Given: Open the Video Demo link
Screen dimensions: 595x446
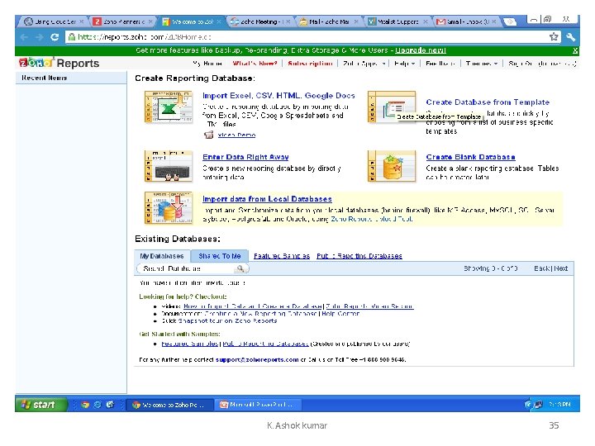Looking at the screenshot, I should pyautogui.click(x=236, y=135).
